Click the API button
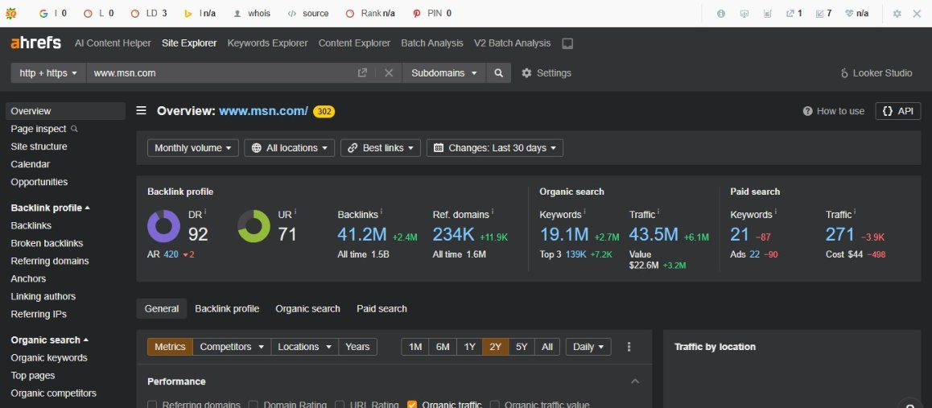Viewport: 932px width, 408px height. (x=898, y=111)
